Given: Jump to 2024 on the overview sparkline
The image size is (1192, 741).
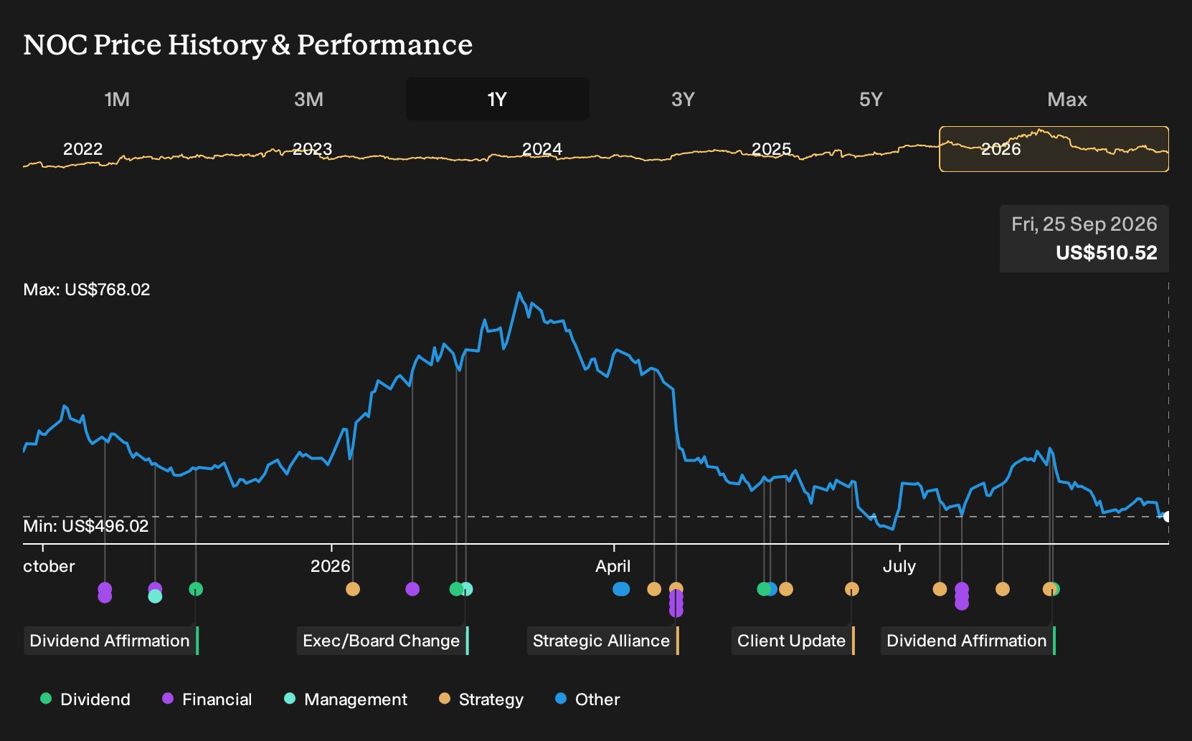Looking at the screenshot, I should click(x=542, y=149).
